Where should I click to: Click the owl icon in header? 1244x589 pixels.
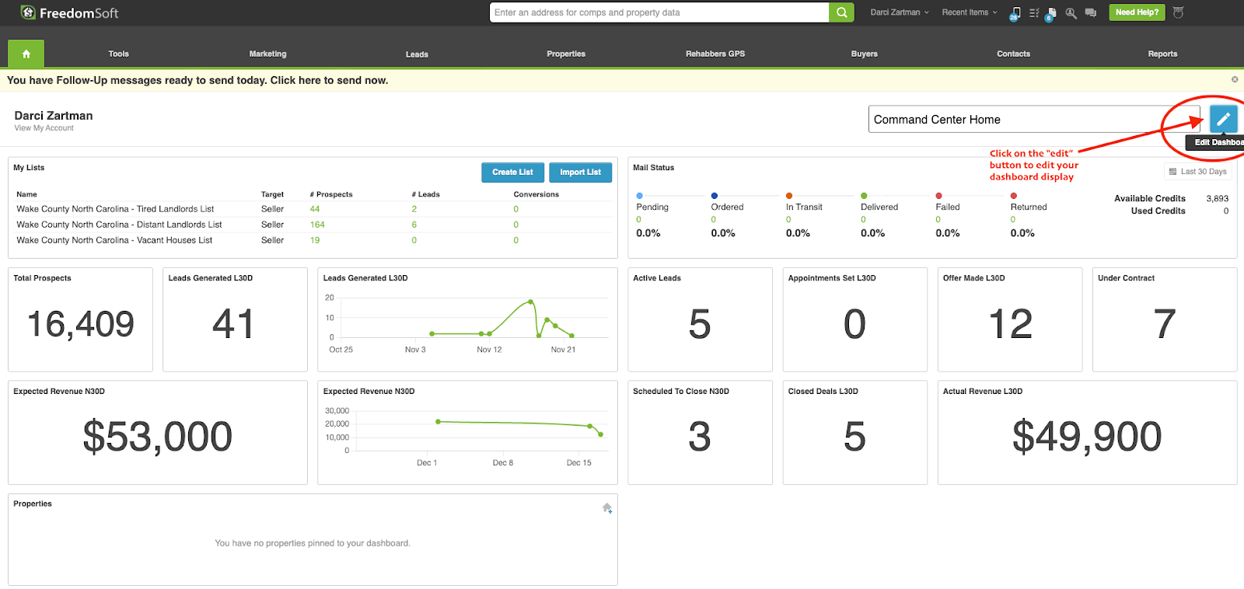(1178, 12)
